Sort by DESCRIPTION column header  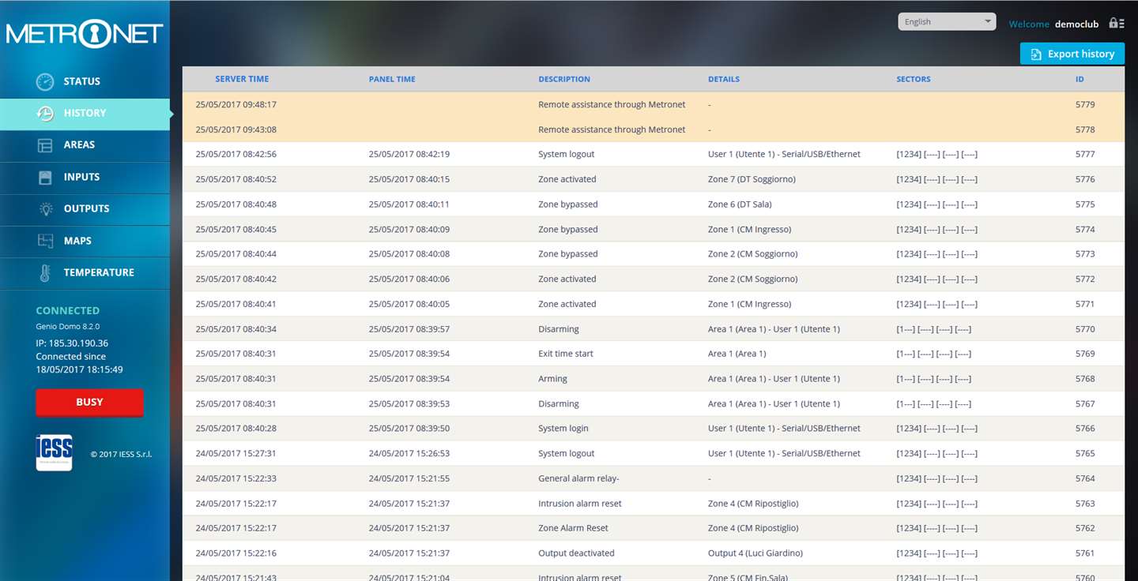coord(564,80)
